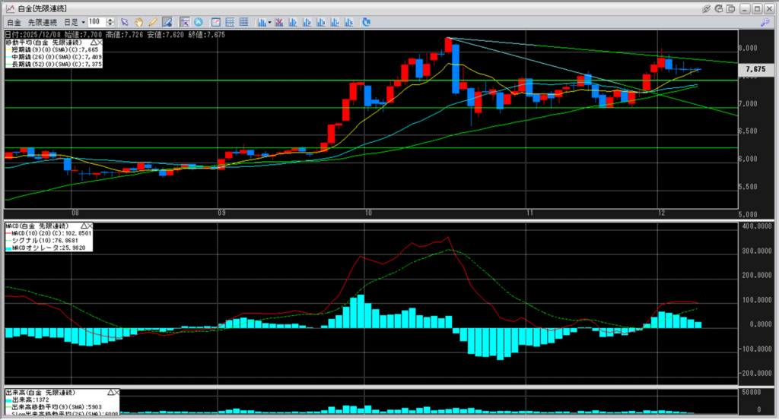This screenshot has height=420, width=779.
Task: Select the pencil trendline drawing tool
Action: (153, 22)
